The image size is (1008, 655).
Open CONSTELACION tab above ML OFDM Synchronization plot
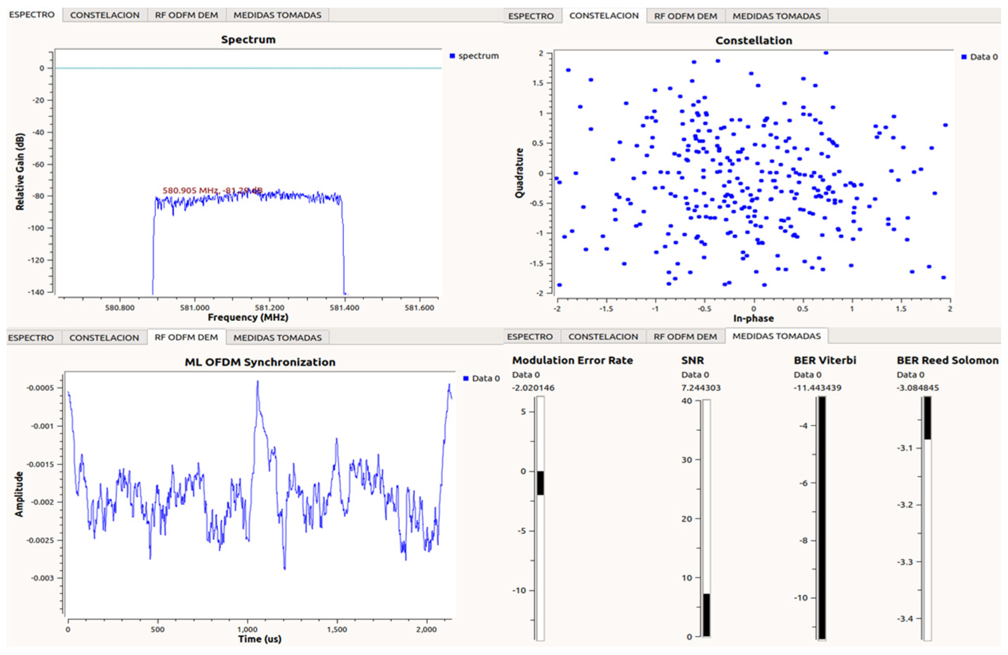[x=104, y=338]
